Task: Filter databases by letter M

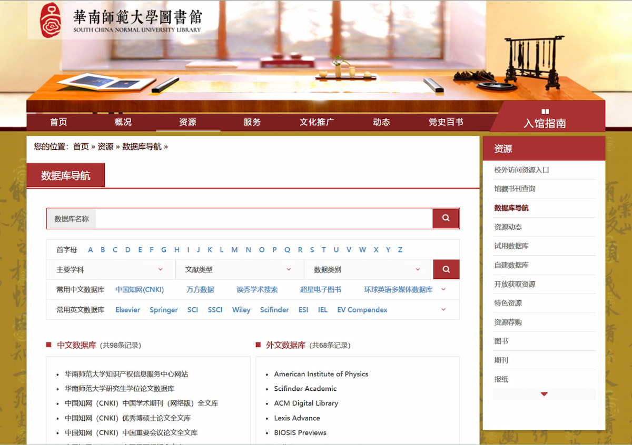Action: pos(234,249)
